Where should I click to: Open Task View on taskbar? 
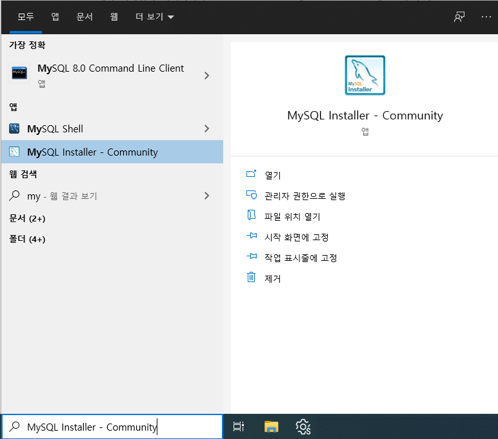click(x=239, y=427)
